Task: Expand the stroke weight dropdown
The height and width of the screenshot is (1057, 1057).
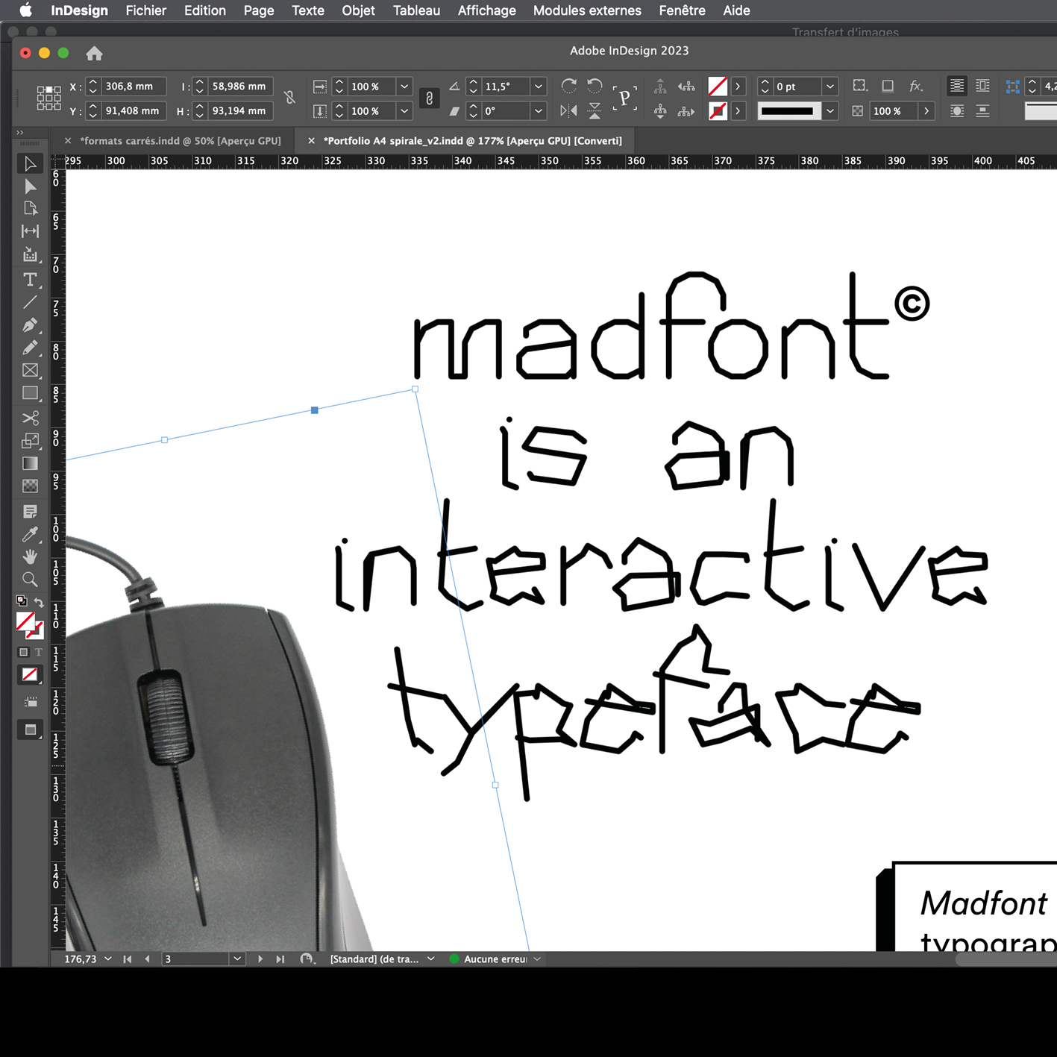Action: (x=829, y=87)
